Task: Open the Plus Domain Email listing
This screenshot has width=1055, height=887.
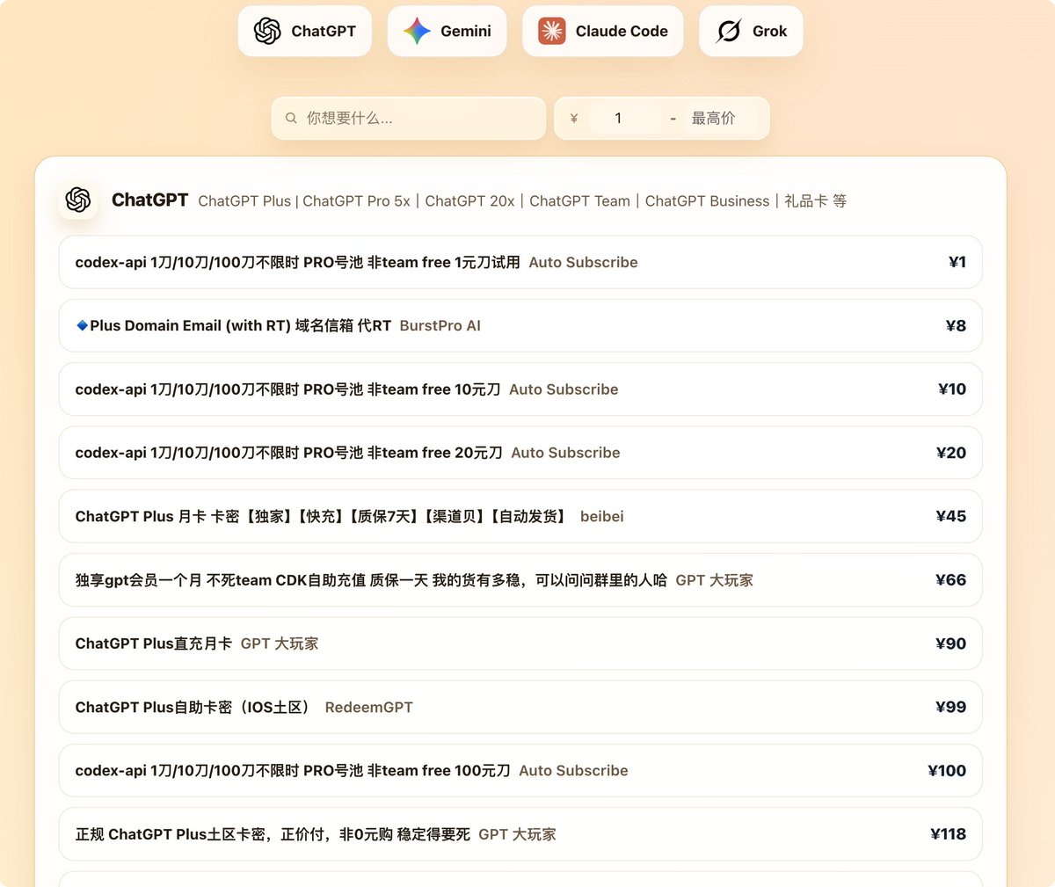Action: pos(520,325)
